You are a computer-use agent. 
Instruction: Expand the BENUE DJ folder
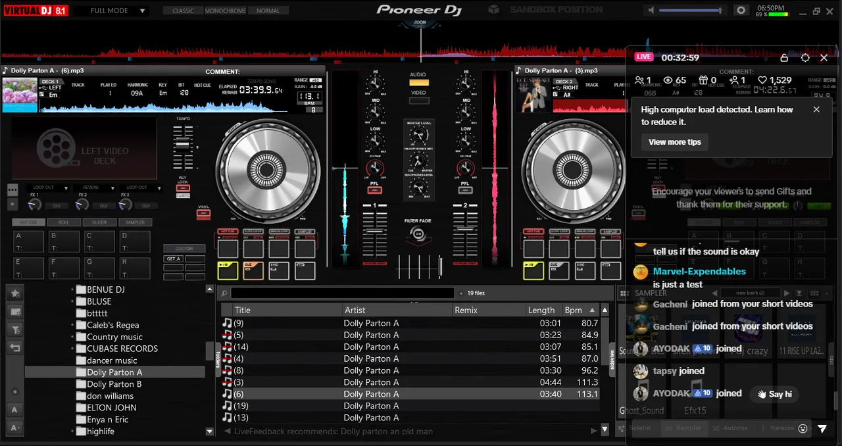[72, 289]
